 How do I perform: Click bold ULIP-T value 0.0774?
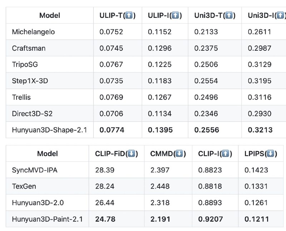pyautogui.click(x=112, y=130)
